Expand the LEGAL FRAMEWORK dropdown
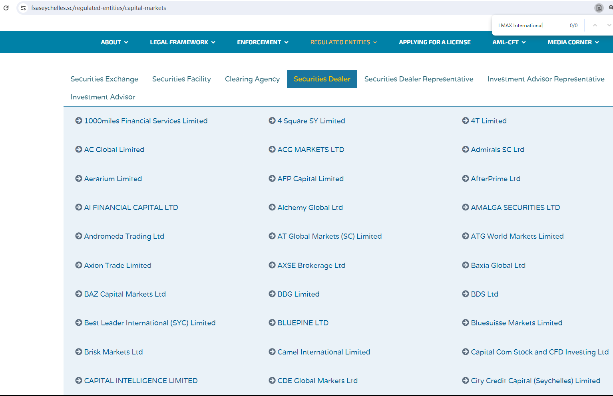This screenshot has height=396, width=613. coord(183,42)
